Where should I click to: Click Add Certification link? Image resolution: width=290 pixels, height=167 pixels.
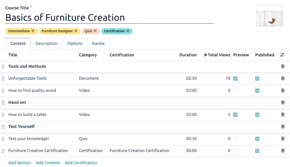coord(81,163)
